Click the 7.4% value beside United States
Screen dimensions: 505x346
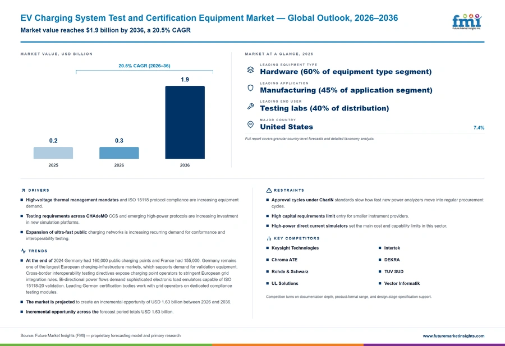(x=479, y=128)
